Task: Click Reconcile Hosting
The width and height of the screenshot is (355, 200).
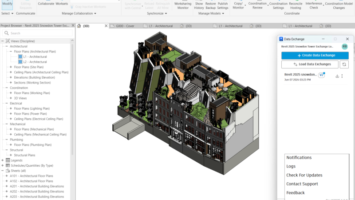Action: pos(296,5)
